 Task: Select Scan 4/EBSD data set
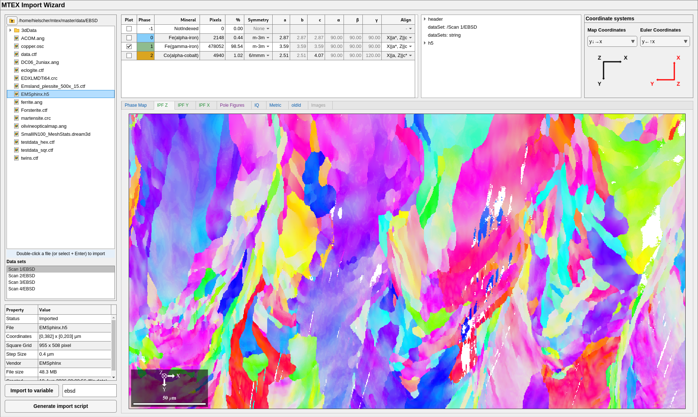pyautogui.click(x=61, y=289)
